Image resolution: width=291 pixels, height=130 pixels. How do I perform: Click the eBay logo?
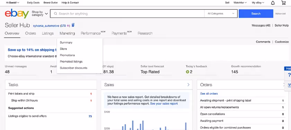[x=17, y=14]
